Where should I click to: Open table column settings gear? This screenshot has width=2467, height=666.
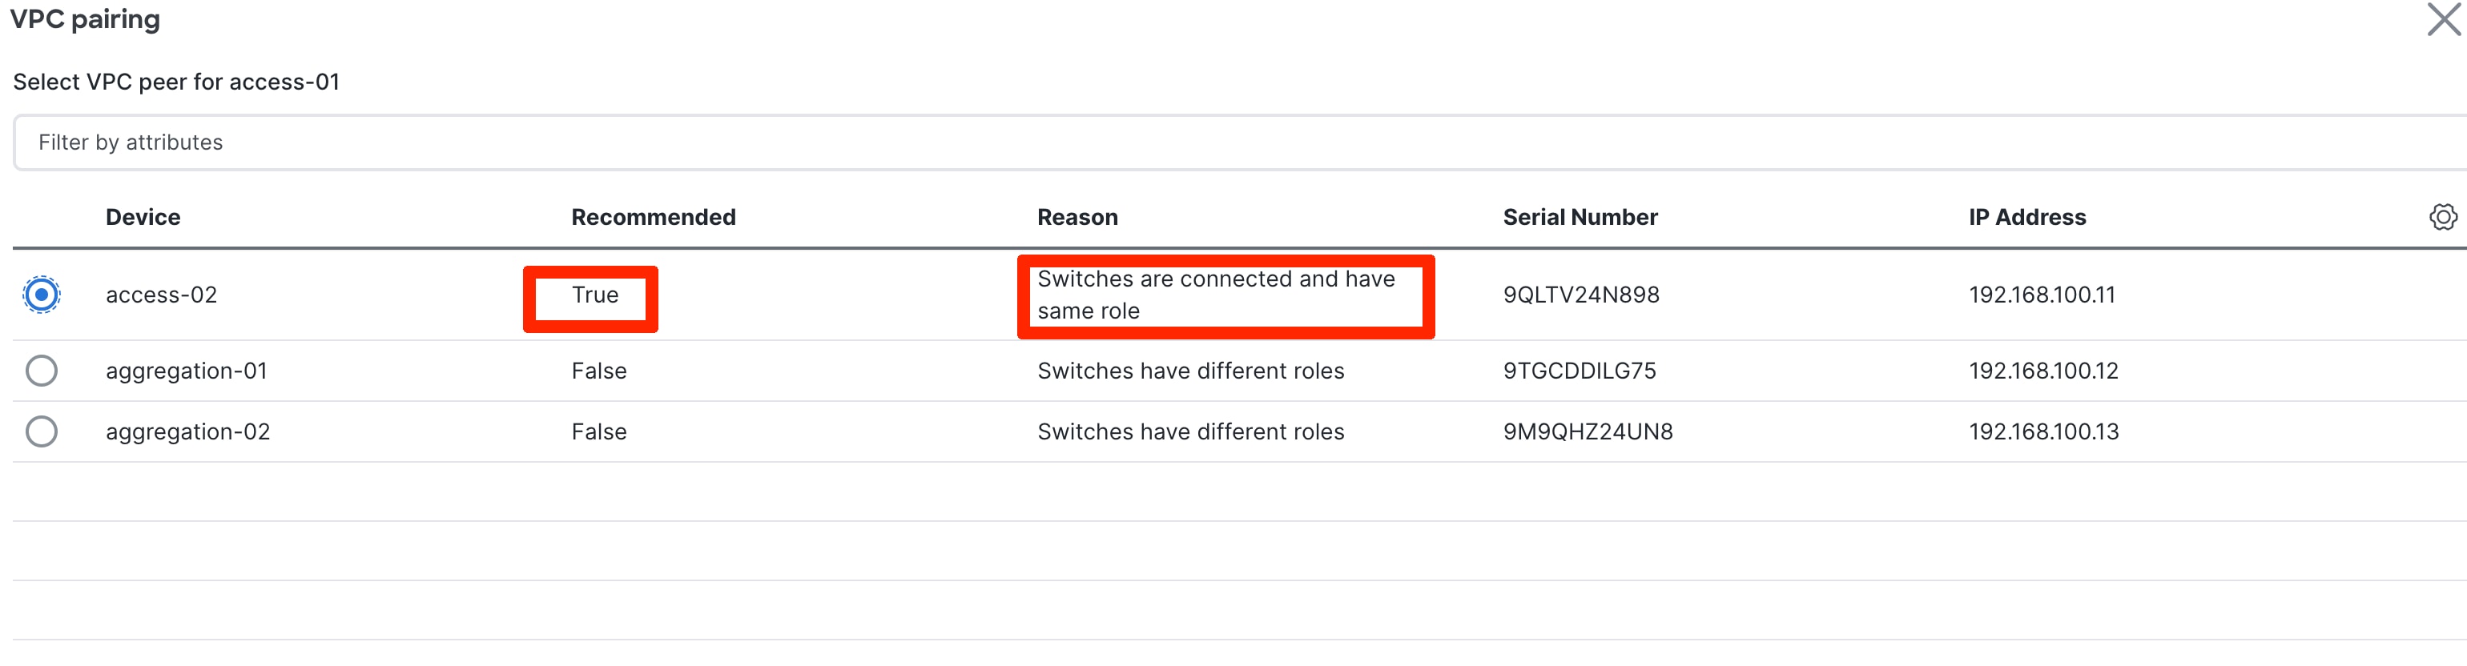[2442, 217]
